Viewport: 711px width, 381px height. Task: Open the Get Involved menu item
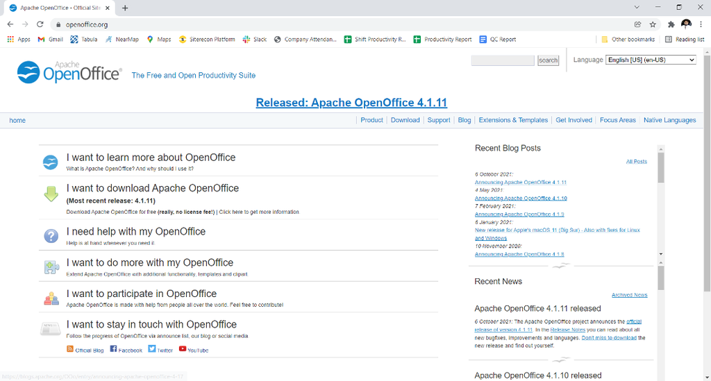tap(574, 120)
